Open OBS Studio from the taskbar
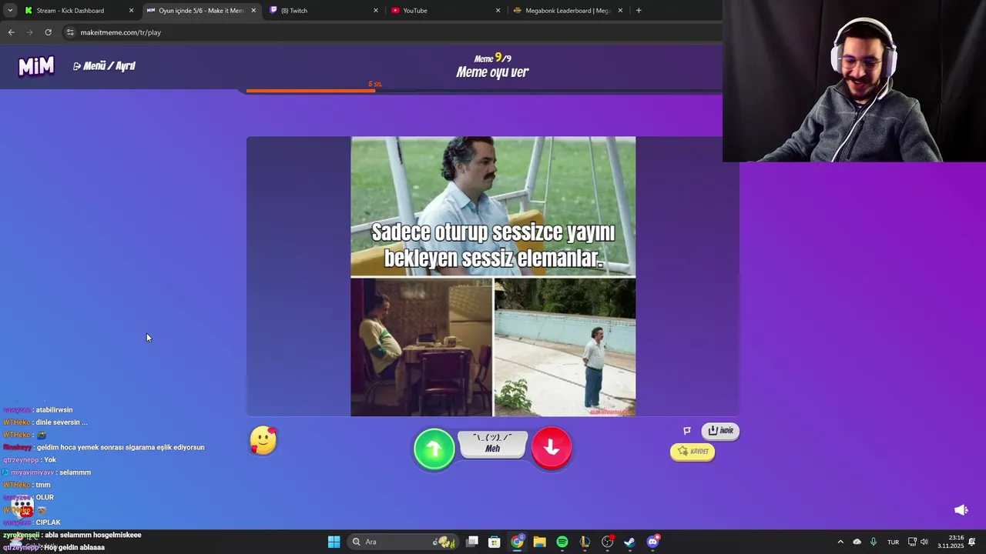The width and height of the screenshot is (986, 554). pyautogui.click(x=608, y=542)
